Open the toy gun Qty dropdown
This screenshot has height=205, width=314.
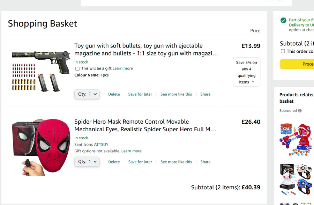(87, 94)
